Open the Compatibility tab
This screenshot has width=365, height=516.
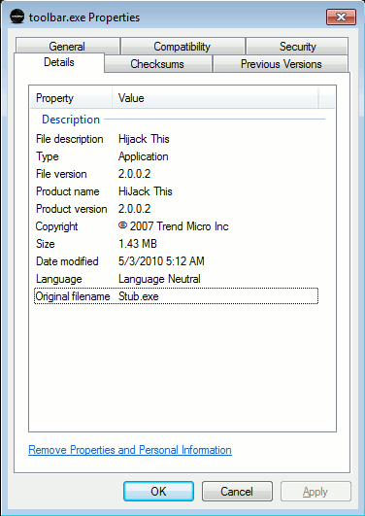click(x=182, y=46)
